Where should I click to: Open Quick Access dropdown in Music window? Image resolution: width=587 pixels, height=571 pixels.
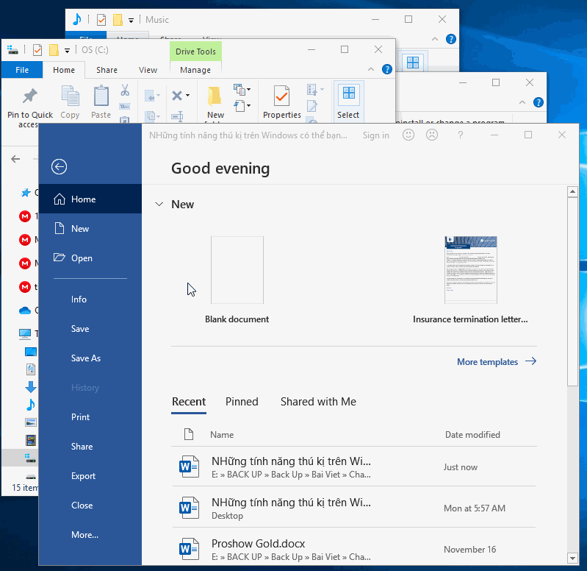click(131, 21)
